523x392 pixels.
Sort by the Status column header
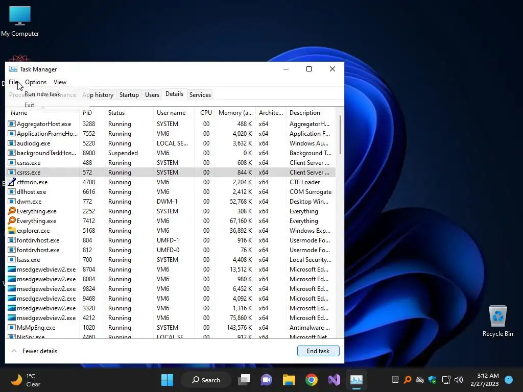pos(129,113)
